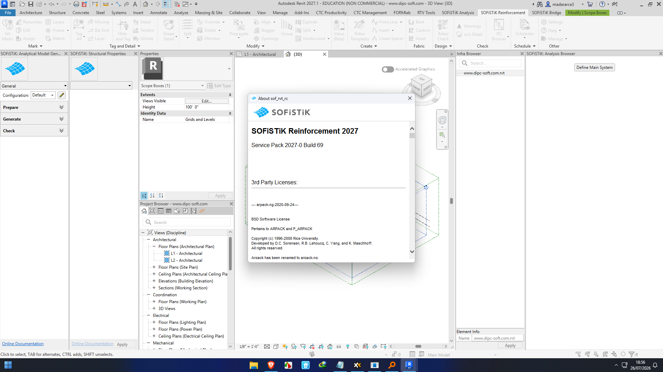Pick the Measure Between Two References tool
663x372 pixels.
click(106, 4)
